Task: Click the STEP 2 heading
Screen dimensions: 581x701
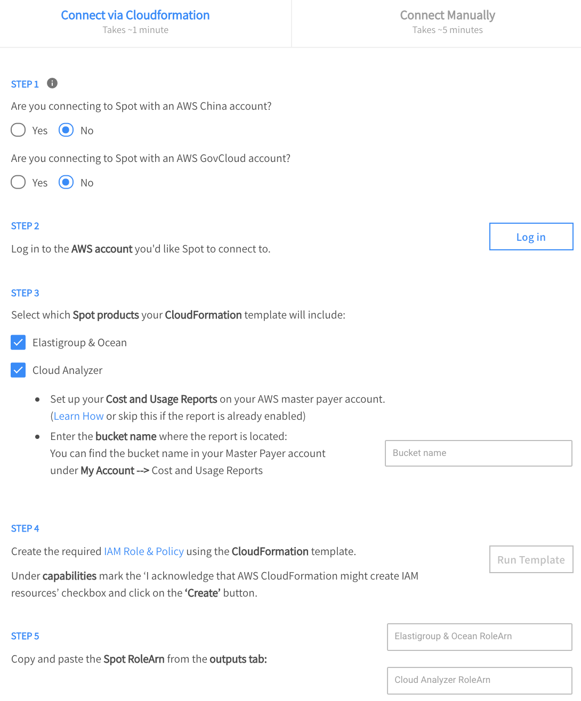Action: pos(25,226)
